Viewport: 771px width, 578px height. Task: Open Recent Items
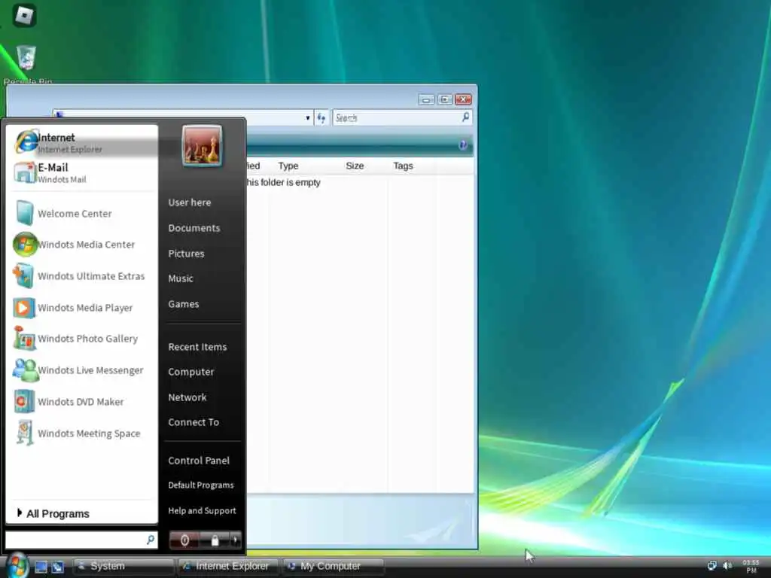197,347
